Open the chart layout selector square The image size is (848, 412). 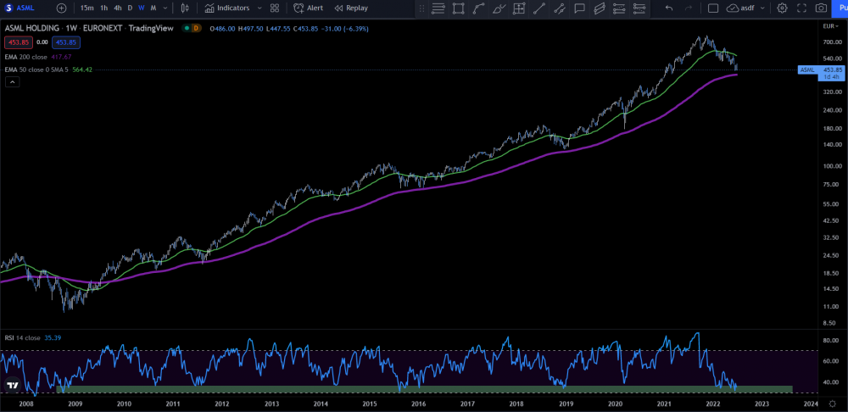(x=713, y=8)
